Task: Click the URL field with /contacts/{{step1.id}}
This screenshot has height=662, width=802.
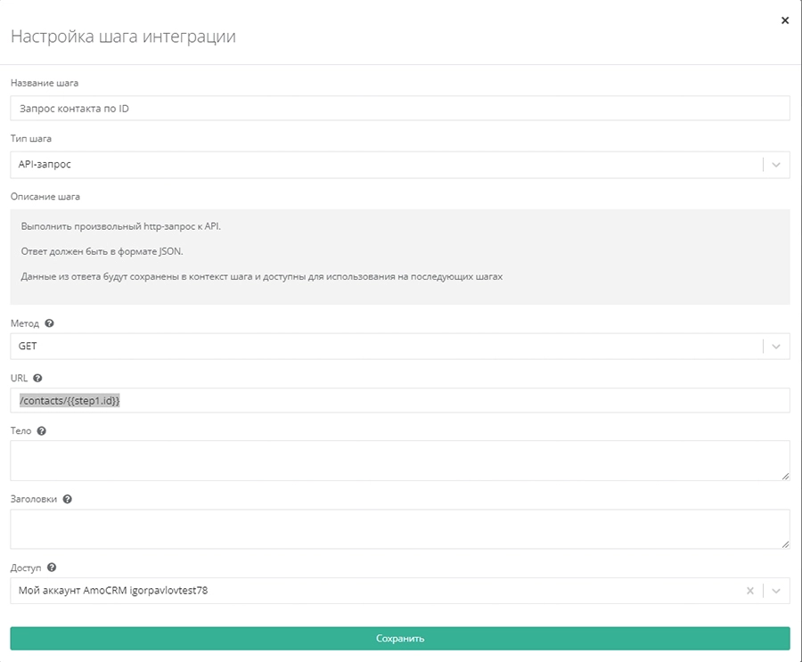Action: (x=400, y=401)
